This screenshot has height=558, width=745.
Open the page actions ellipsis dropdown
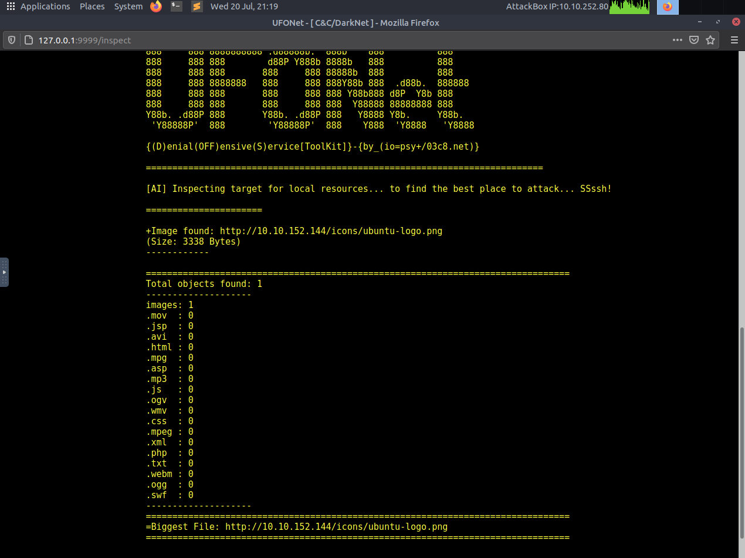677,40
